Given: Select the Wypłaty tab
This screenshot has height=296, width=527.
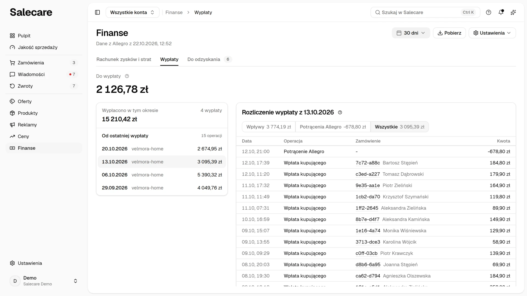Looking at the screenshot, I should (x=169, y=59).
